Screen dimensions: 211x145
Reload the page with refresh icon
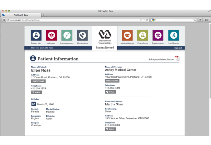click(147, 20)
